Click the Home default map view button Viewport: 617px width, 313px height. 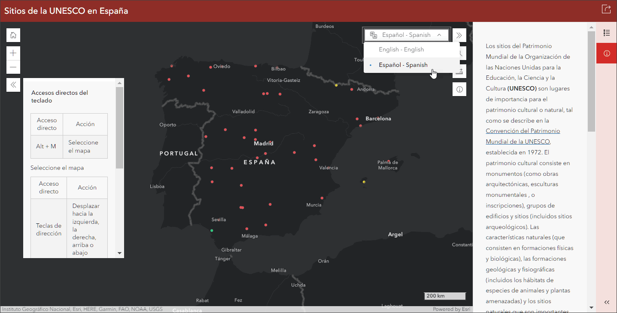(13, 35)
